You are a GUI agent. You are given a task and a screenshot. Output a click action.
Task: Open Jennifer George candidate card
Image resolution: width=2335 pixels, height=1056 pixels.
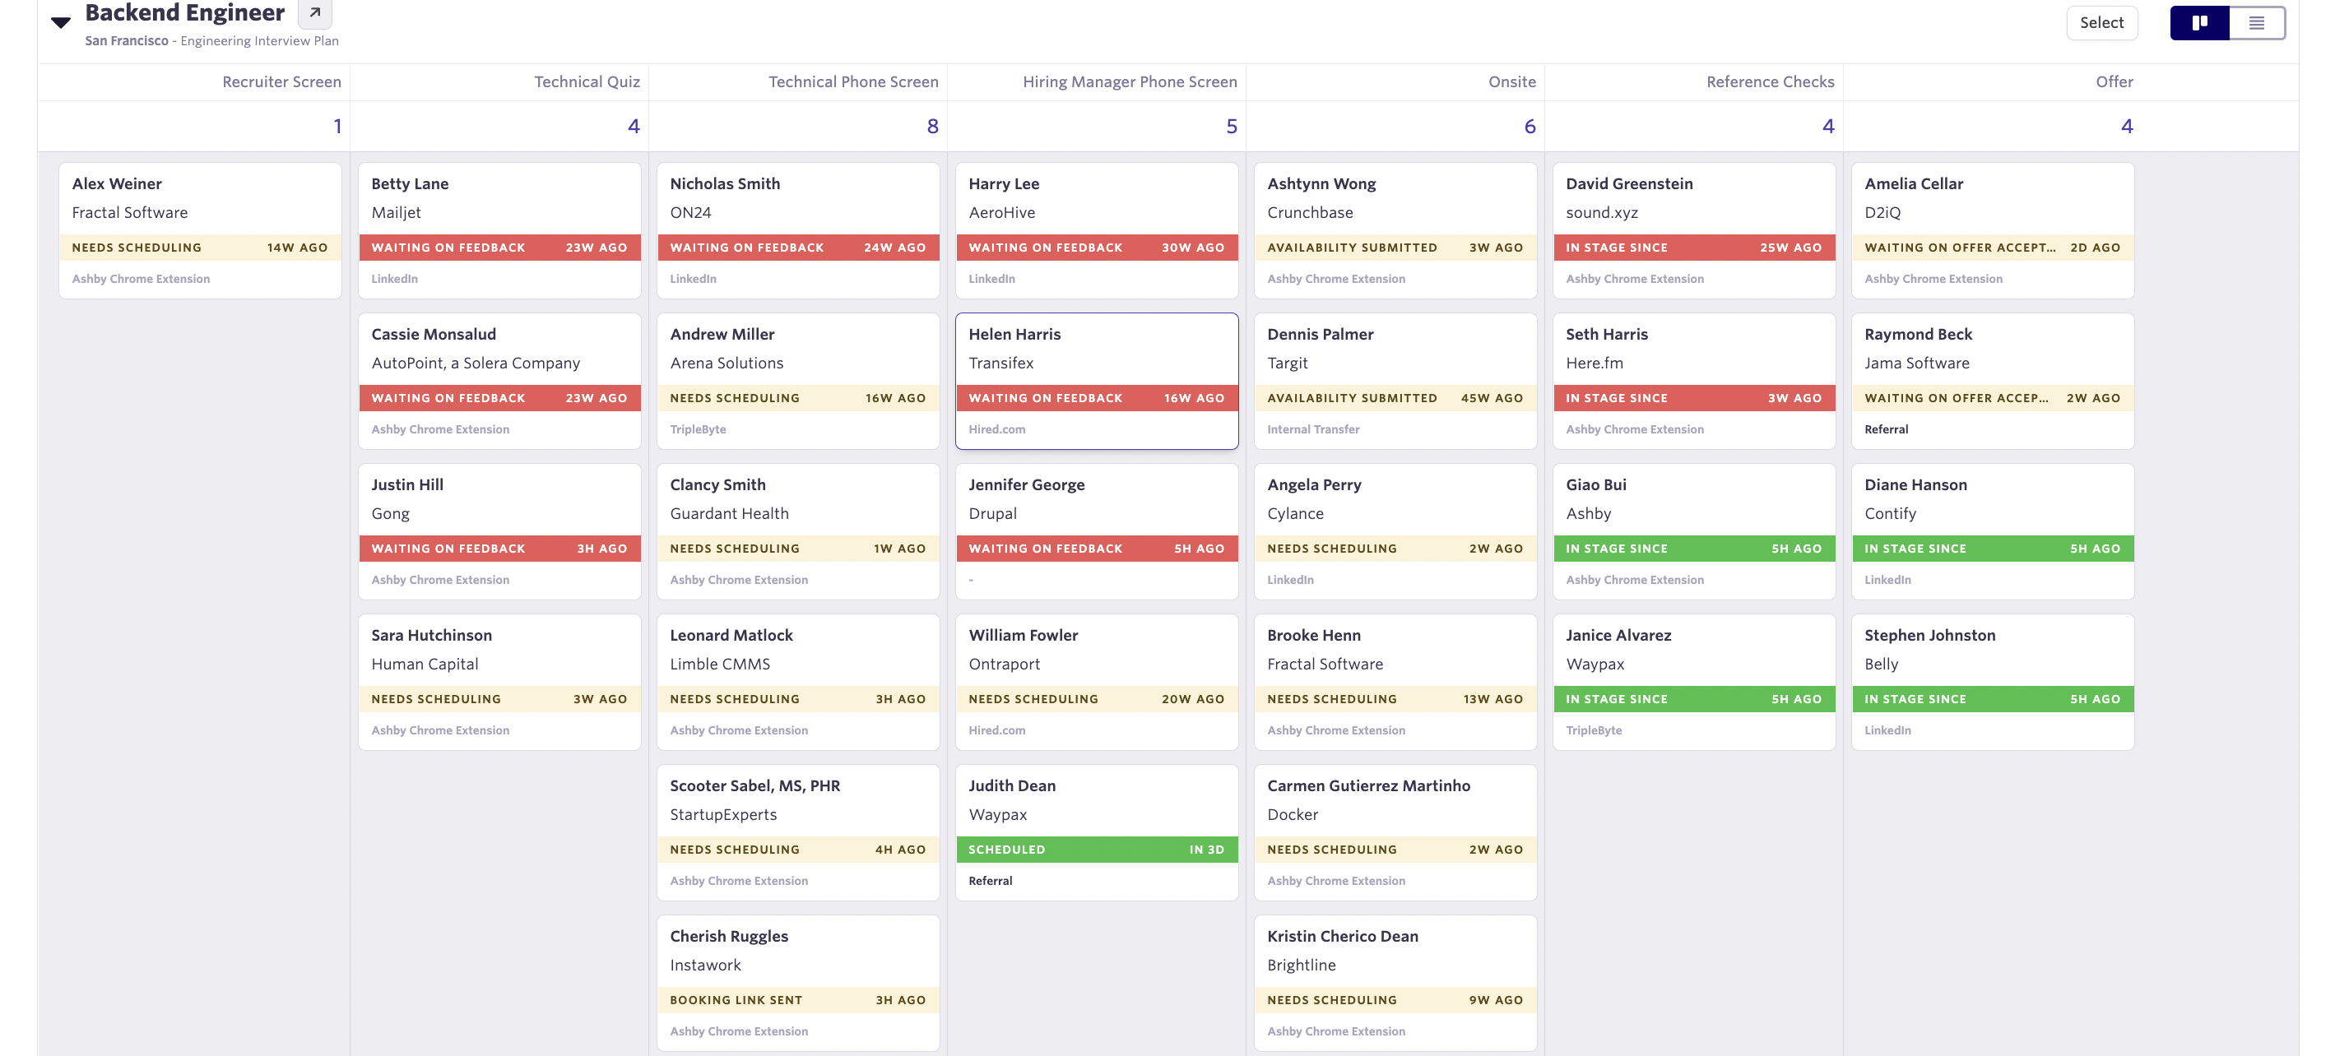tap(1097, 531)
